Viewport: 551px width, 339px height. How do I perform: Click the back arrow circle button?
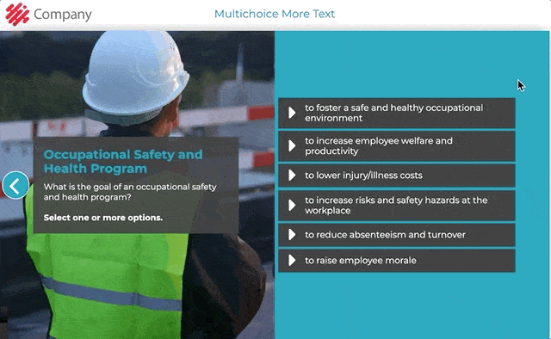click(x=15, y=186)
